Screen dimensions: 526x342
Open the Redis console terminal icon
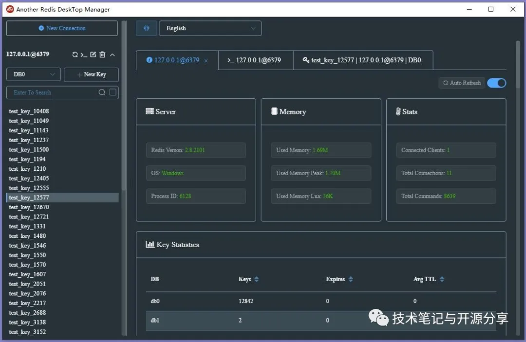84,54
